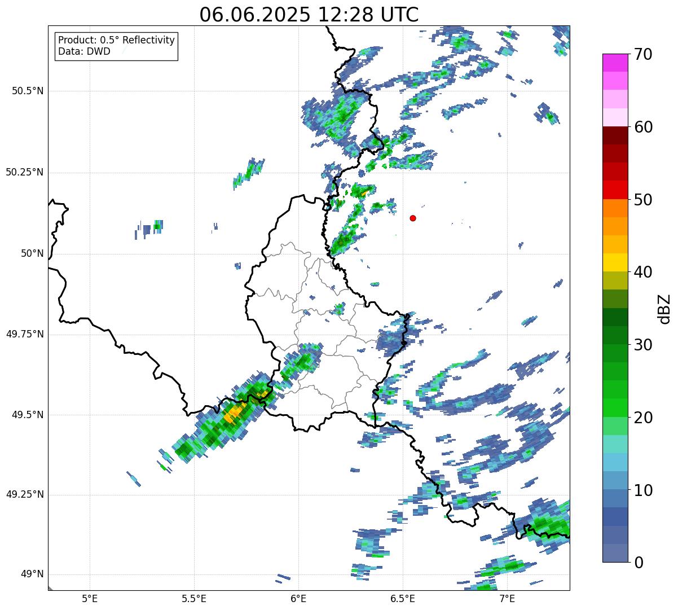Click the 49.25°N latitude label
Image resolution: width=678 pixels, height=610 pixels.
(x=25, y=494)
